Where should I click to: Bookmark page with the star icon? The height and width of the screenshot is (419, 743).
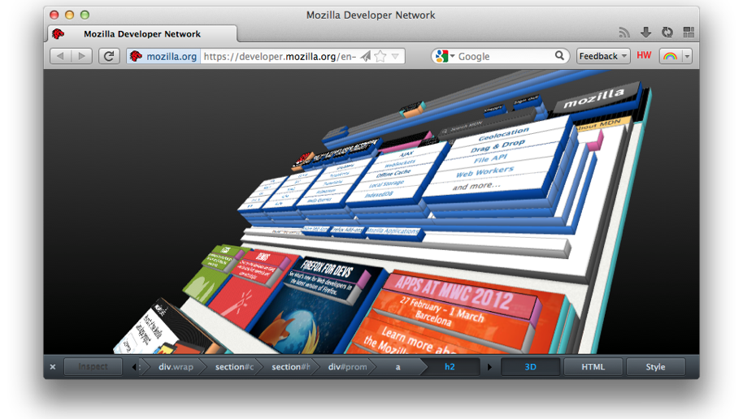click(380, 56)
